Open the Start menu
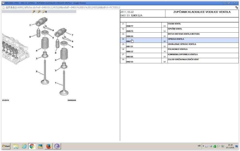The image size is (240, 151). click(x=6, y=146)
